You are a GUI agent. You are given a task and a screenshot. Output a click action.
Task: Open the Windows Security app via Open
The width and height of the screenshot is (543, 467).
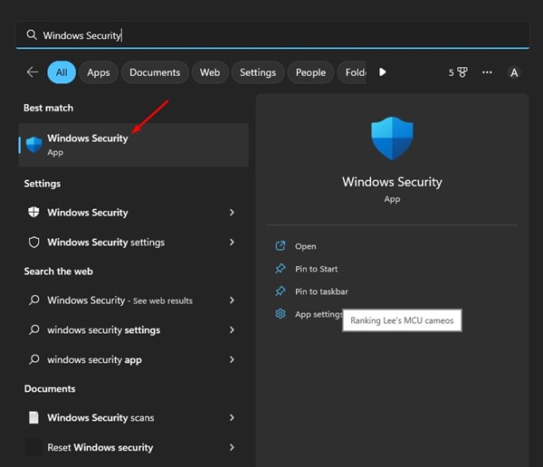point(306,246)
